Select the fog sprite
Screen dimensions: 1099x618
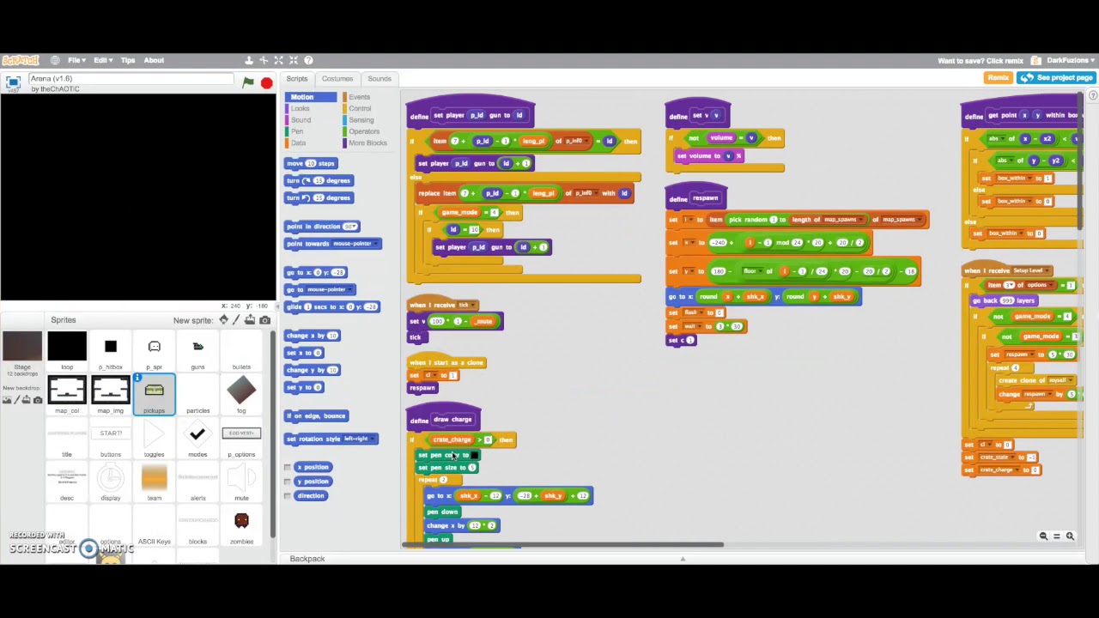(241, 396)
